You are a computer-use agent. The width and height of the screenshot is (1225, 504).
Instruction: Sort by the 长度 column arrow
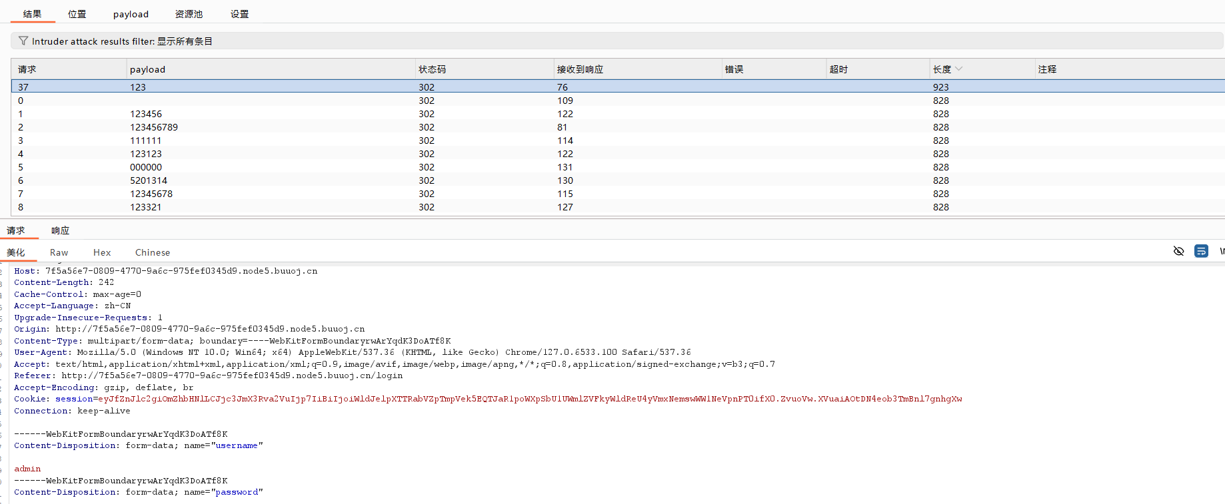tap(958, 69)
